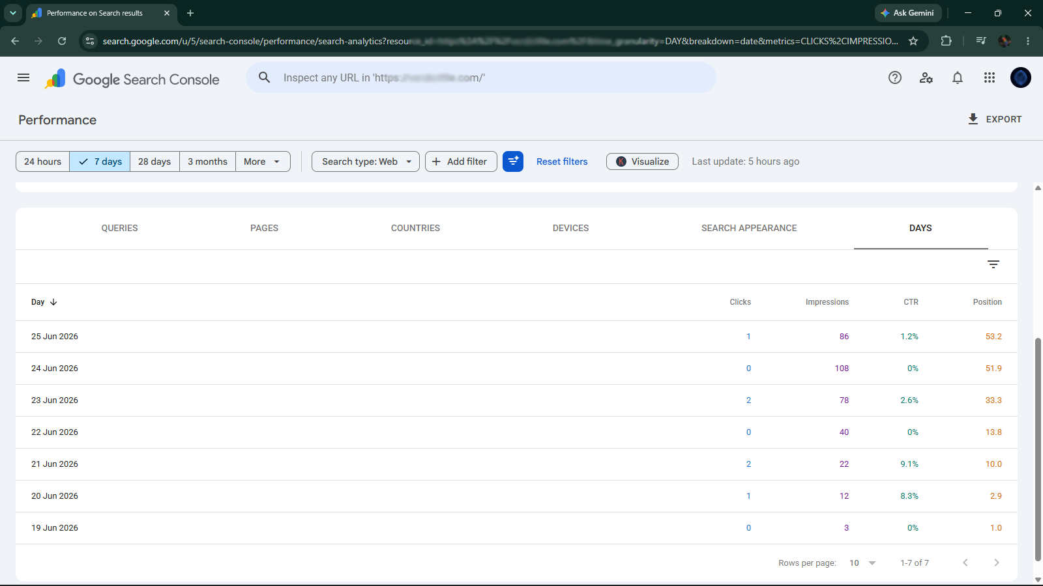The width and height of the screenshot is (1043, 586).
Task: Click the 25 Jun 2026 row
Action: pyautogui.click(x=516, y=337)
